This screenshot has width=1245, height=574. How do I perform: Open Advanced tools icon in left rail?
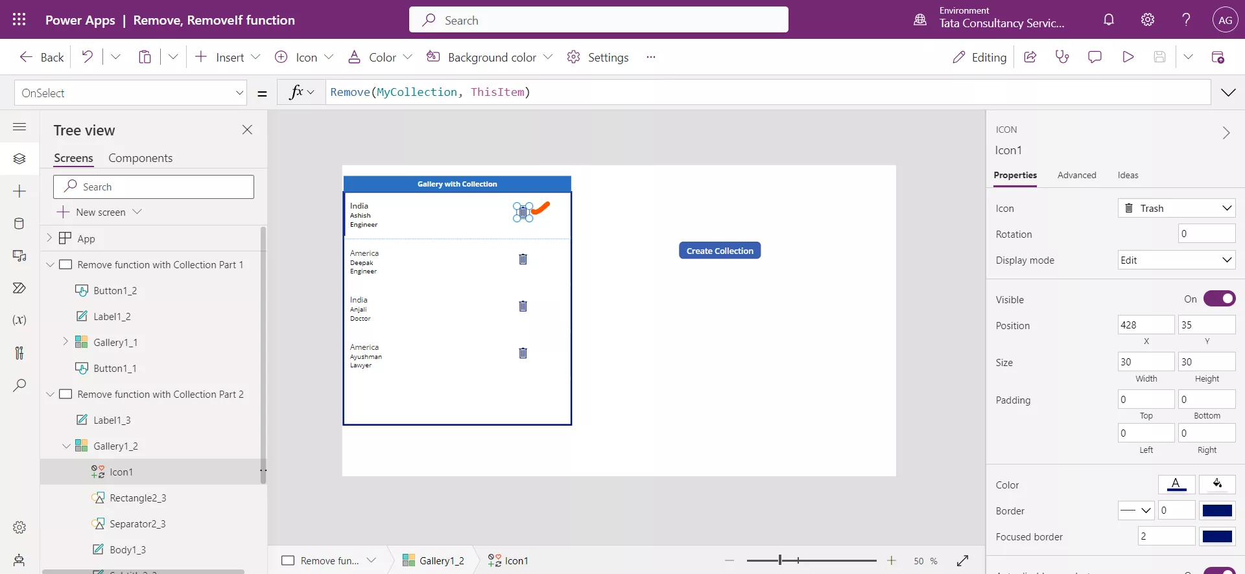tap(19, 352)
